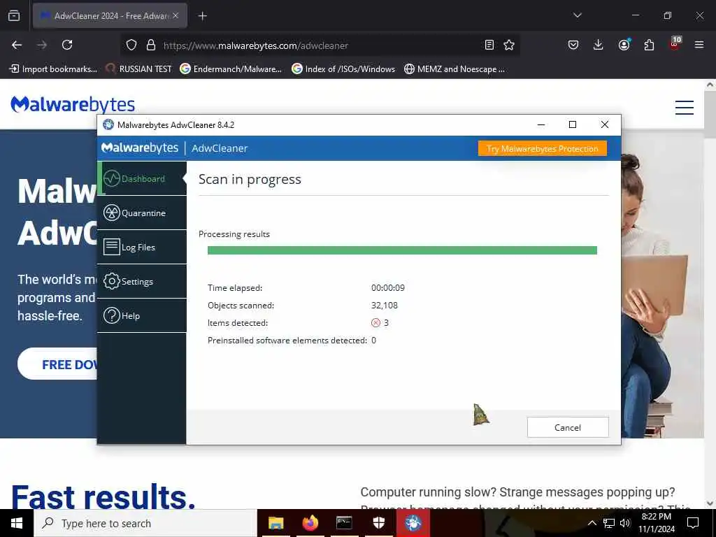Reload the current page
Viewport: 716px width, 537px height.
click(x=67, y=45)
